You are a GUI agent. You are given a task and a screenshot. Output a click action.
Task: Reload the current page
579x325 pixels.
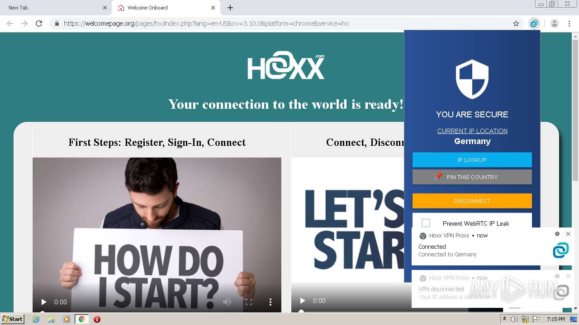[x=39, y=23]
